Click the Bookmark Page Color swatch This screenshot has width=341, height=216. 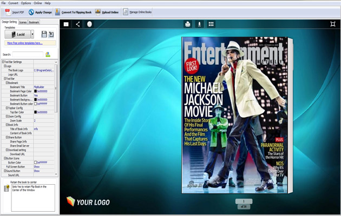pos(35,91)
